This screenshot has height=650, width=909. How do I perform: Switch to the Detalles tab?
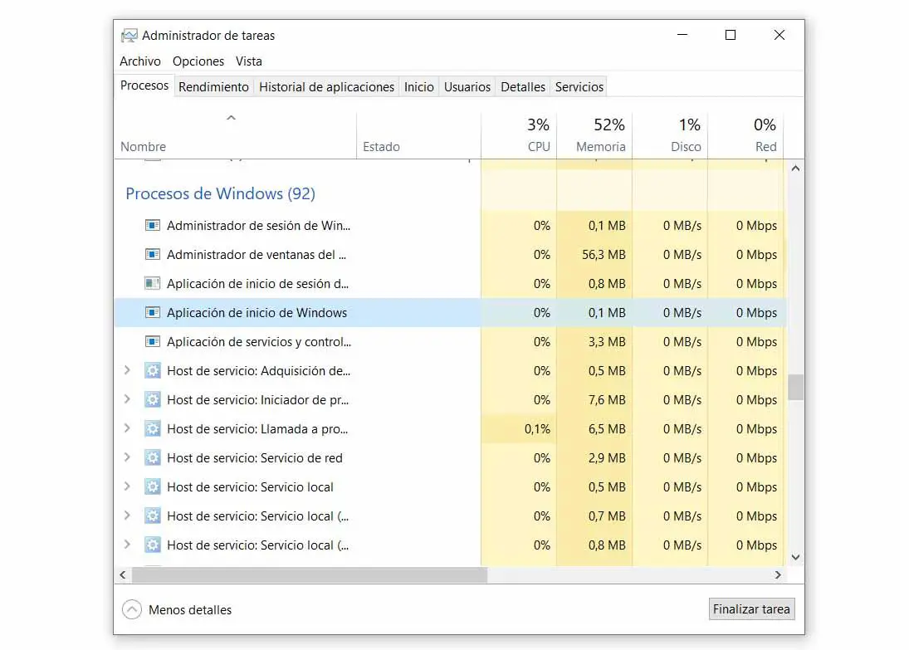[523, 87]
